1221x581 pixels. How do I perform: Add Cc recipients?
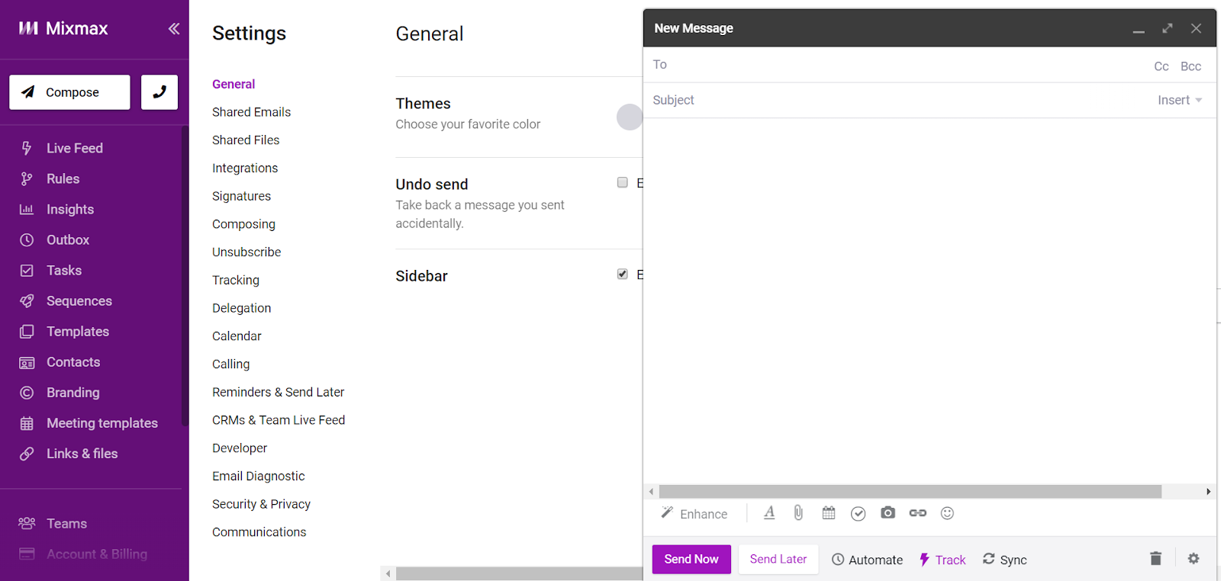pyautogui.click(x=1161, y=66)
